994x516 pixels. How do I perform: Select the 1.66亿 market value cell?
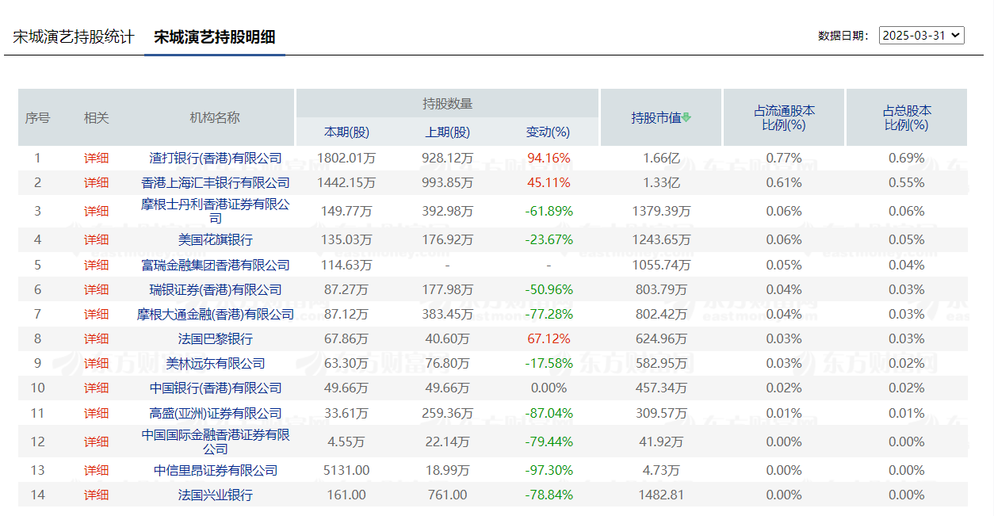coord(662,158)
